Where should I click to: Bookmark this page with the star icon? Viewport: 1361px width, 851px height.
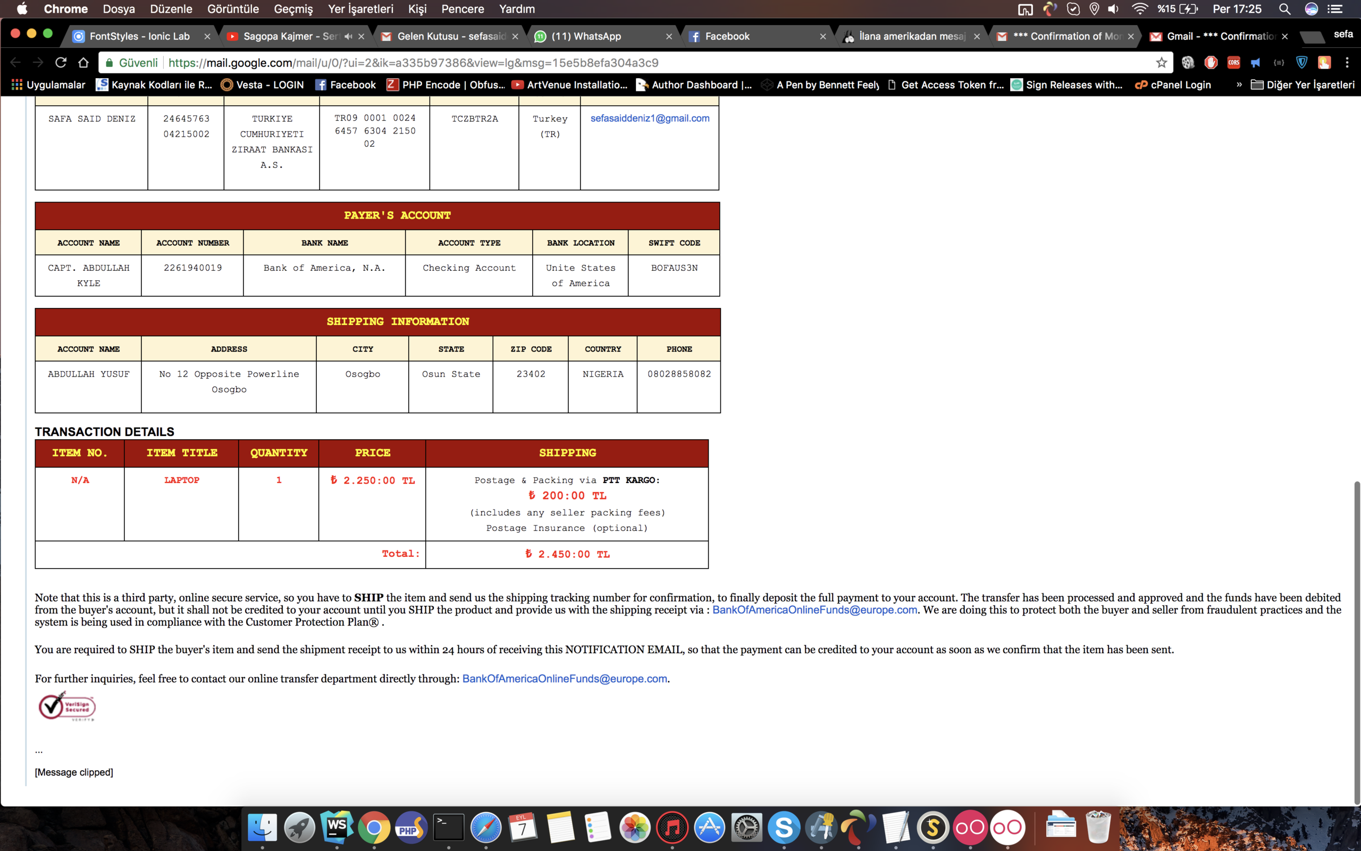[1161, 62]
